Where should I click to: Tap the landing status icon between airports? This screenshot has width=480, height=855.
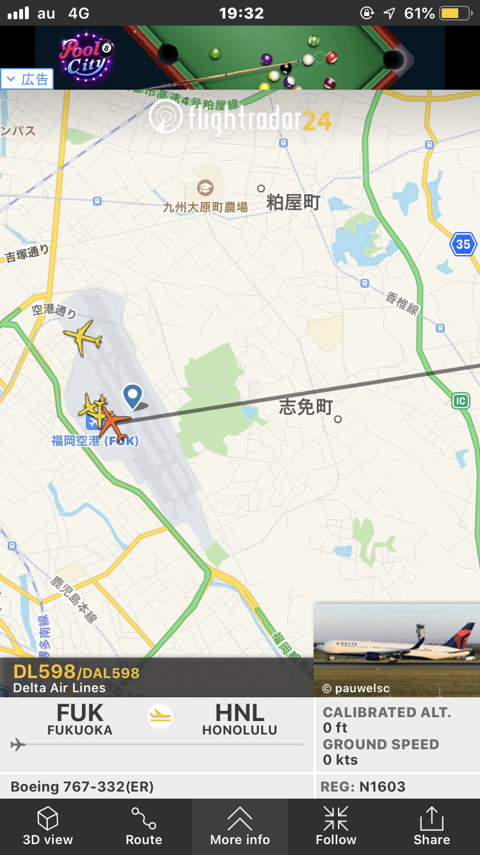160,716
